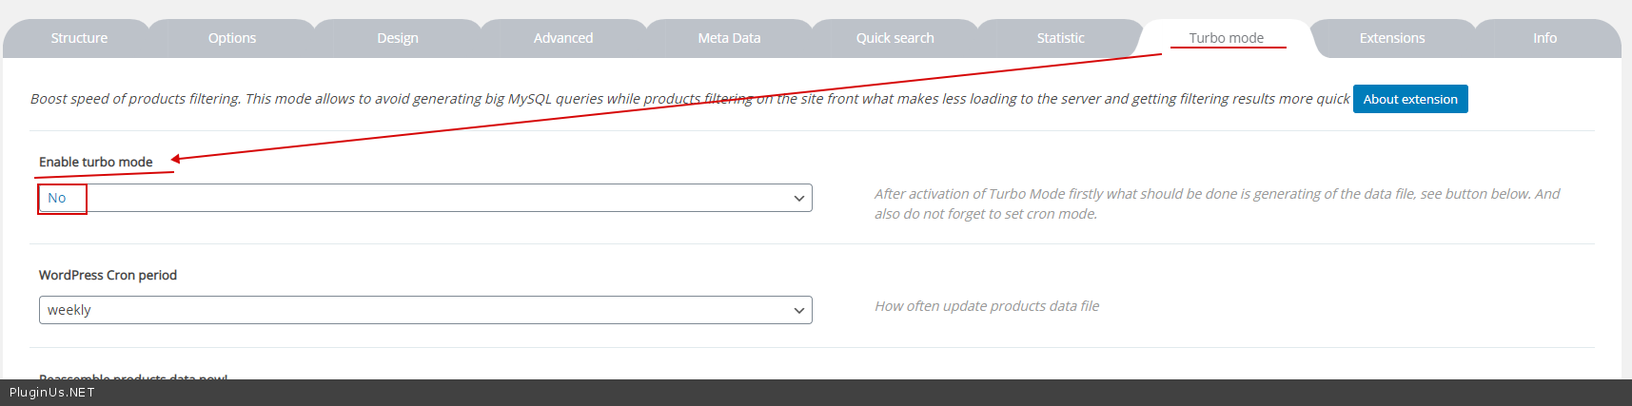Screen dimensions: 1632x406
Task: Click the PluginUs.NET footer text
Action: [x=52, y=393]
